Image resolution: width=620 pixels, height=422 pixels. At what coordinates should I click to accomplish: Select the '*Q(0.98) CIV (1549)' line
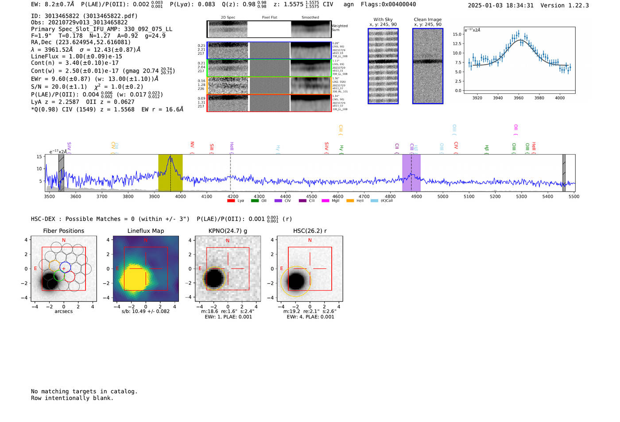(107, 109)
